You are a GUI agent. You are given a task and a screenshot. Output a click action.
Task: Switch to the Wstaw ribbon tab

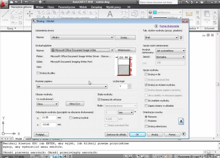(39, 7)
